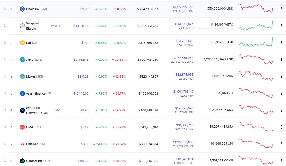Go to the Dai coin page

click(x=28, y=43)
